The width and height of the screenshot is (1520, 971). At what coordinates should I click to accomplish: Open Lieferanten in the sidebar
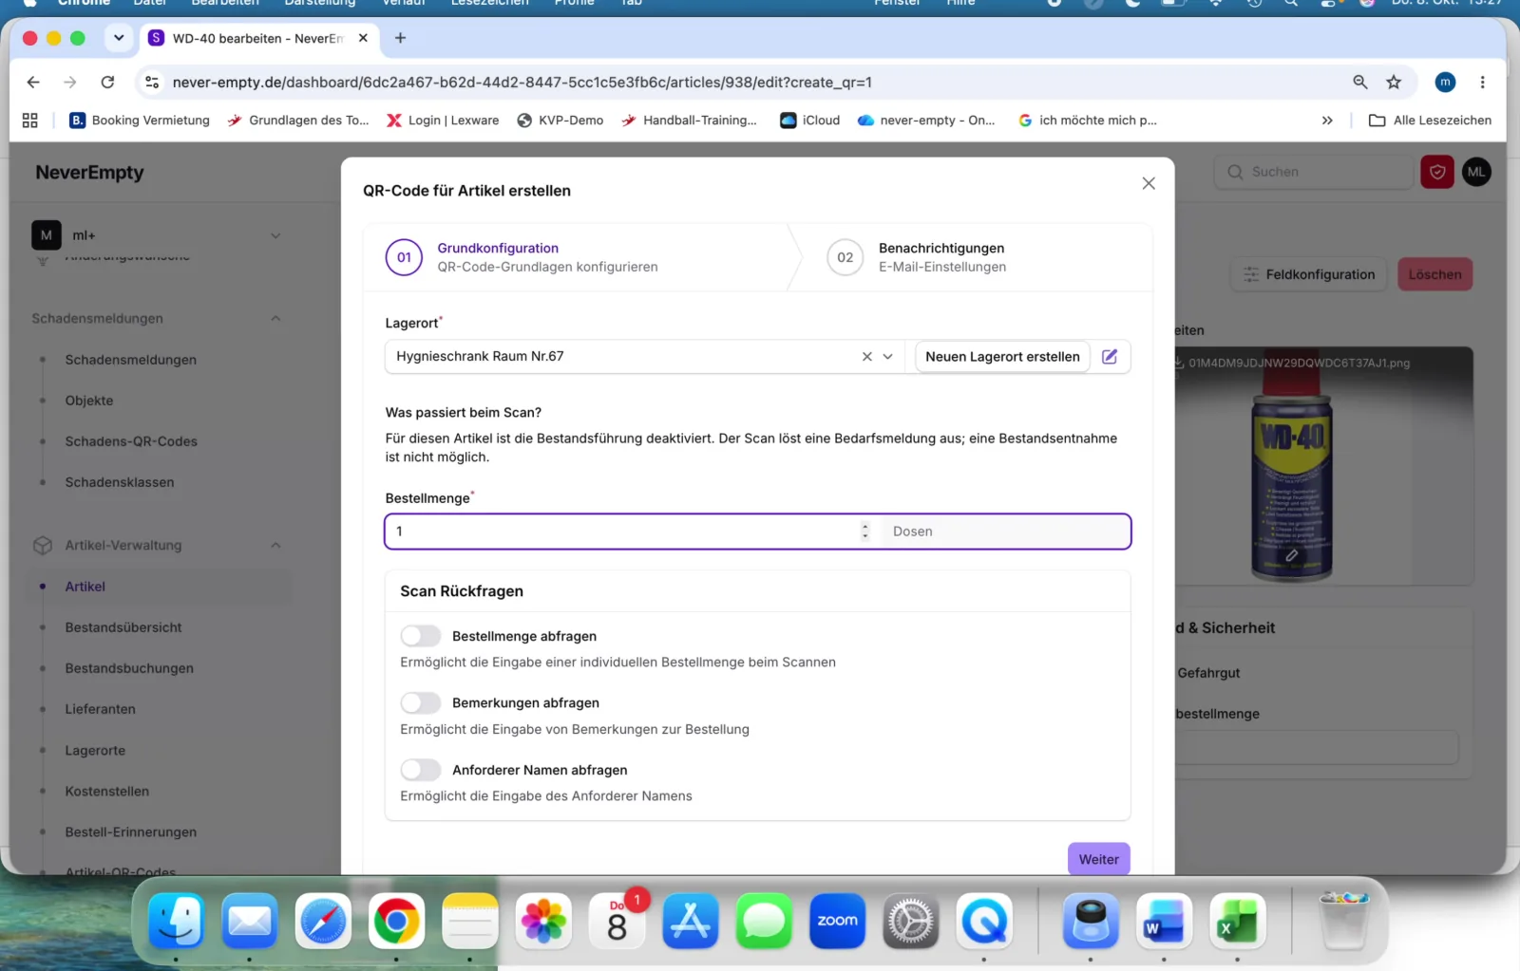(100, 709)
